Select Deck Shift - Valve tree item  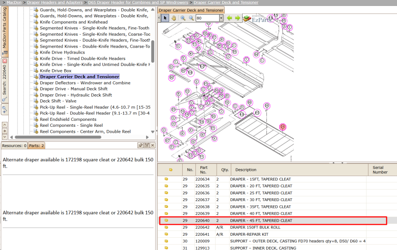(x=58, y=101)
